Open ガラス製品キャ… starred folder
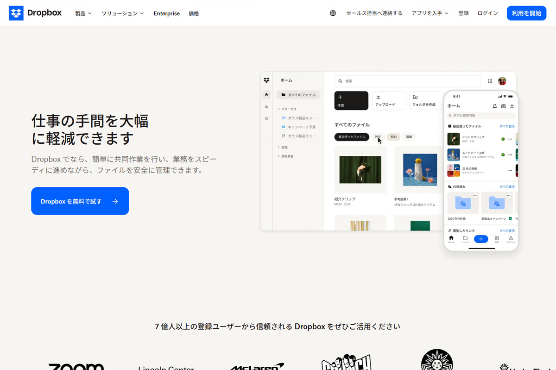 pyautogui.click(x=298, y=118)
